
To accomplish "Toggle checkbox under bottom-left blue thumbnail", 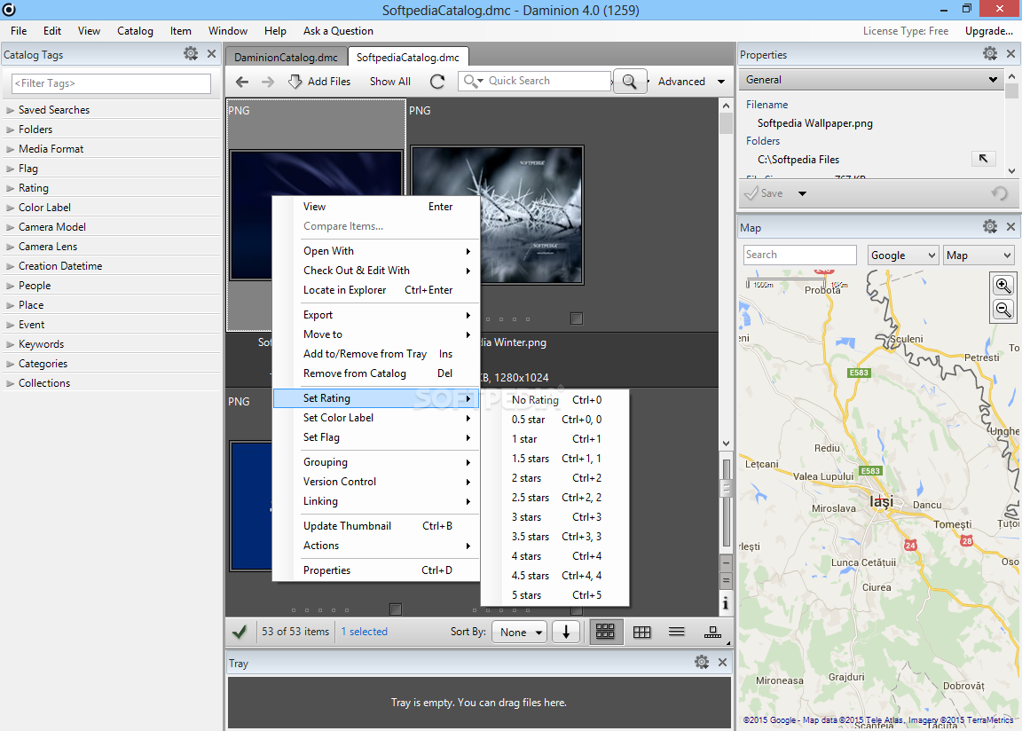I will 395,609.
